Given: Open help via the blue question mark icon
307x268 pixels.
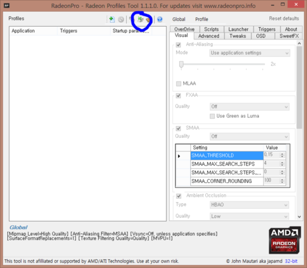Looking at the screenshot, I should 160,19.
